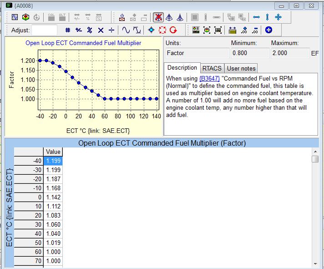Click the column width fit icon

coord(233,30)
